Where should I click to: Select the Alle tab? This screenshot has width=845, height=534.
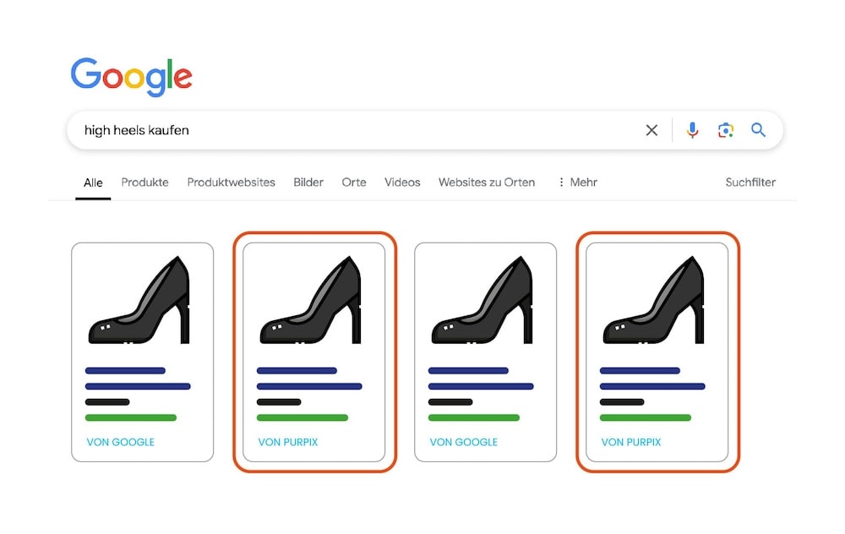(93, 183)
